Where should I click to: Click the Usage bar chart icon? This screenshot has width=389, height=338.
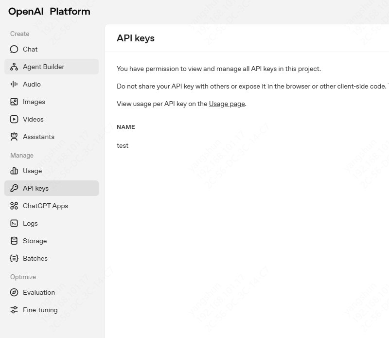coord(14,171)
